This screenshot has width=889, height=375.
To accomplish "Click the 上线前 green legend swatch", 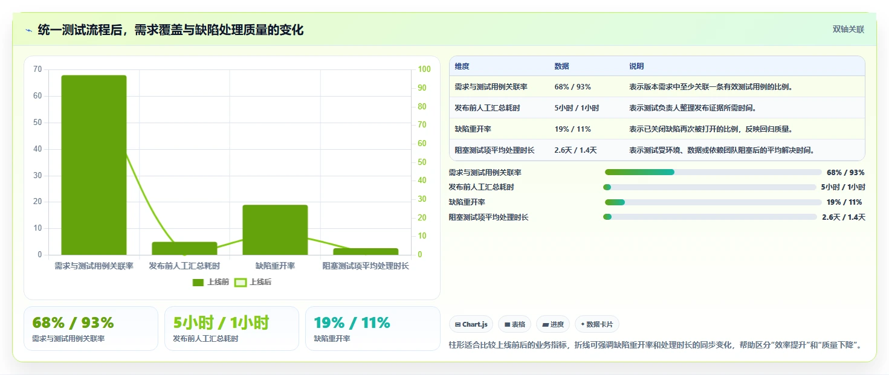I will 198,283.
